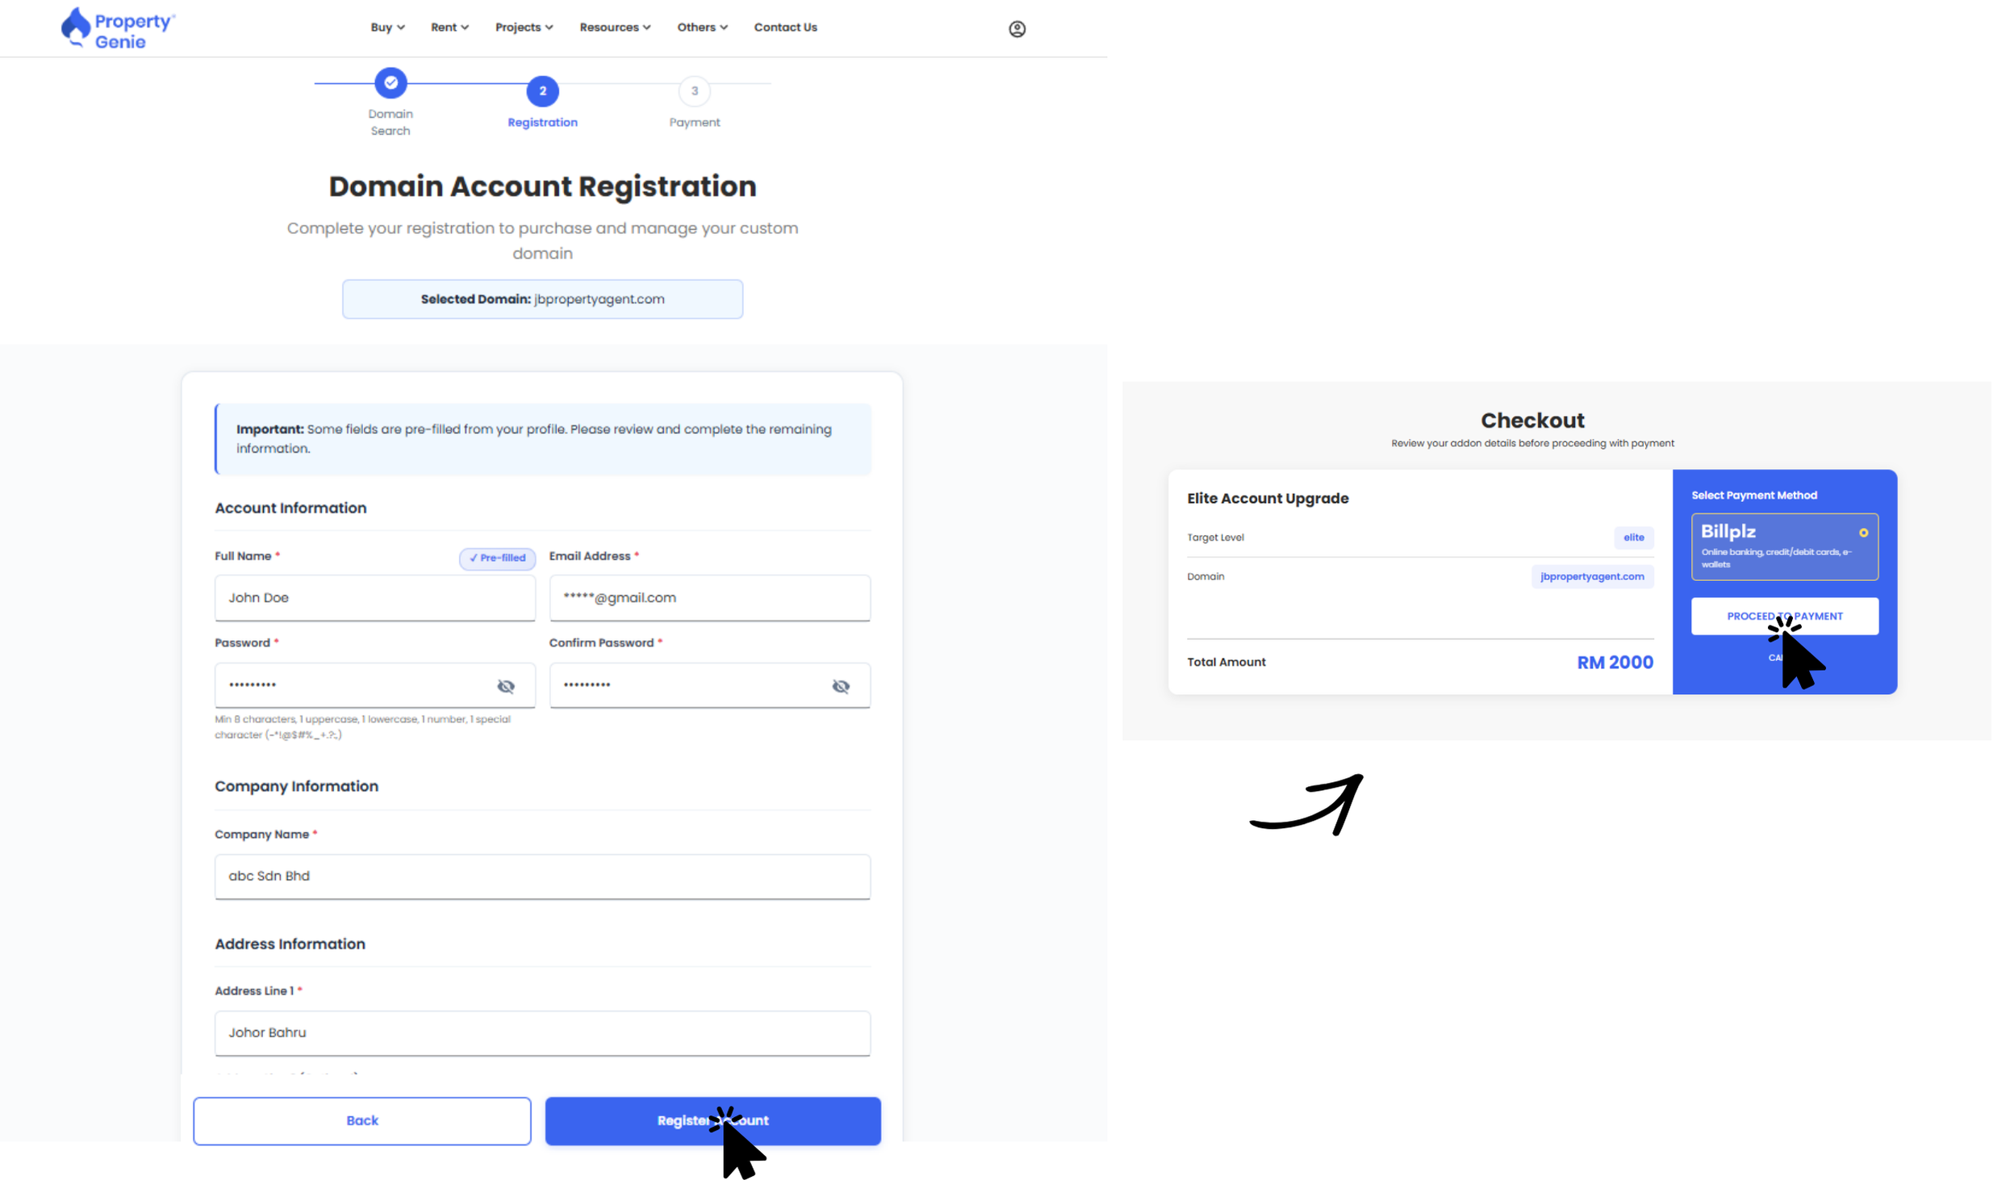Click the completed Domain Search step checkmark

click(x=391, y=82)
